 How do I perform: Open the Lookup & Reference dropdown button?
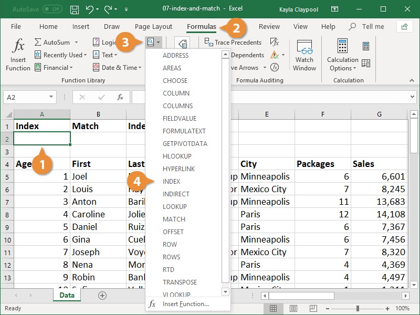coord(154,42)
